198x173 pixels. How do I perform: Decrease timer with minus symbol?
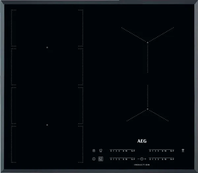point(139,159)
